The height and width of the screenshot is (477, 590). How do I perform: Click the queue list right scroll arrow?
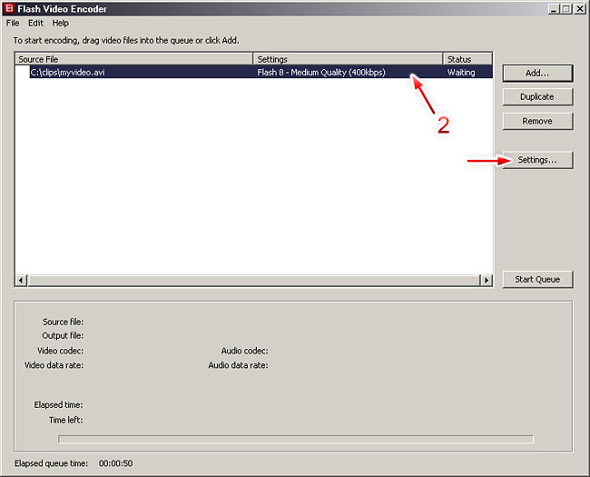point(487,281)
